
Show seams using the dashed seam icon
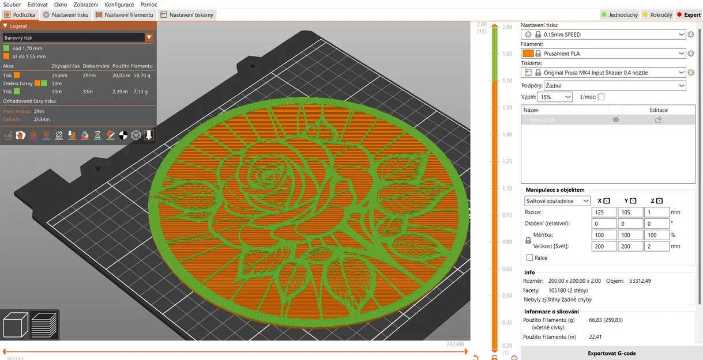[x=59, y=135]
